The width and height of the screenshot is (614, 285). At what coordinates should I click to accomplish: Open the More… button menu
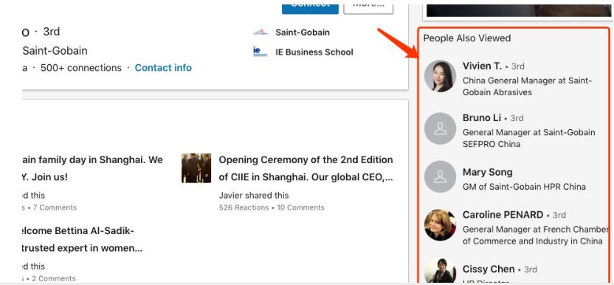[368, 9]
